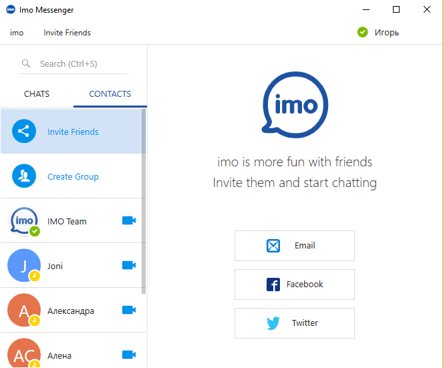Invite friends via Email button

coord(295,246)
